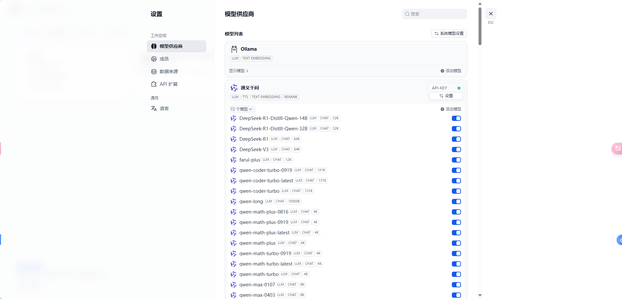Click 添加模型 for Ollama

click(451, 71)
